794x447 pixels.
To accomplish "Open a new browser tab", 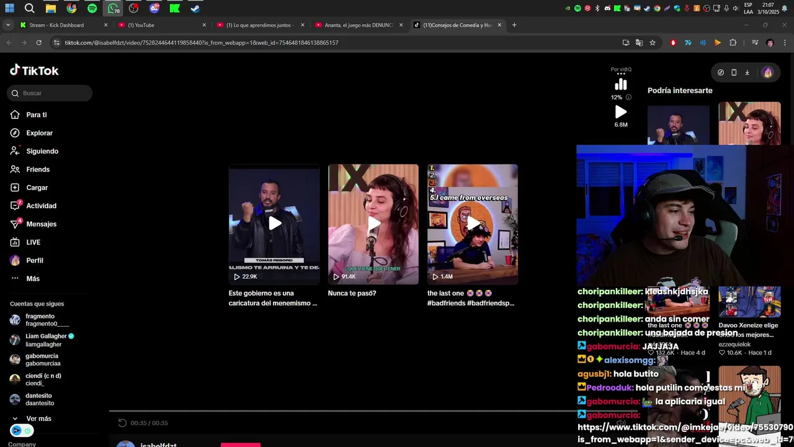I will pos(514,25).
